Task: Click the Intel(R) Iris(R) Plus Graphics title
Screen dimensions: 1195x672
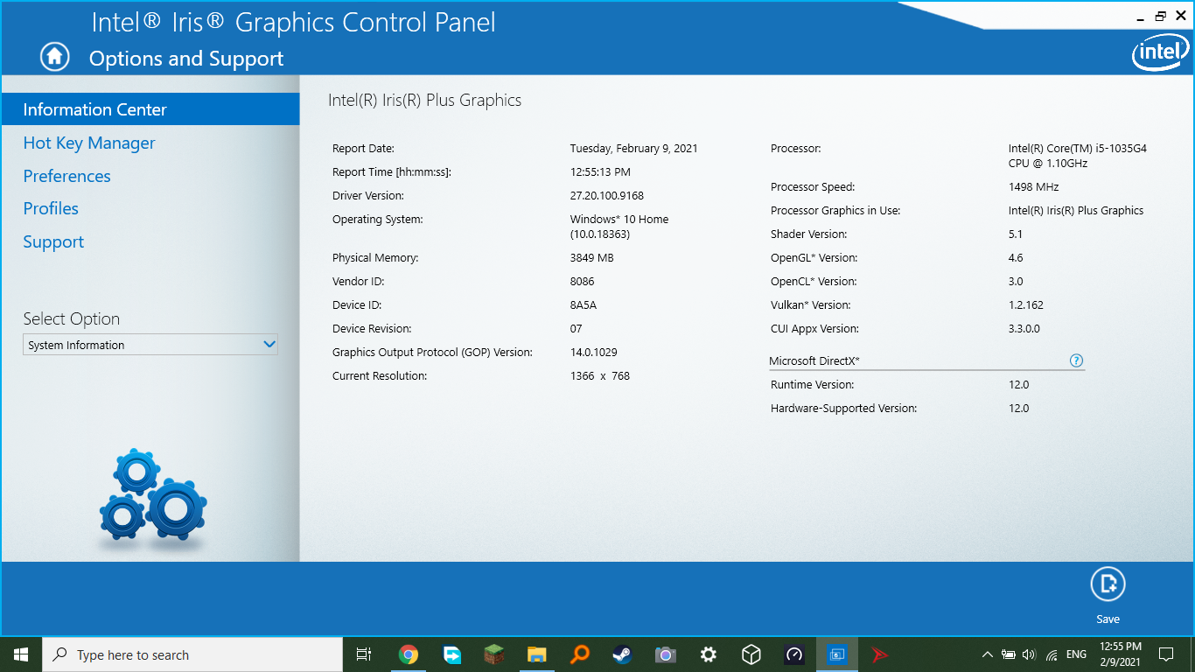Action: click(424, 101)
